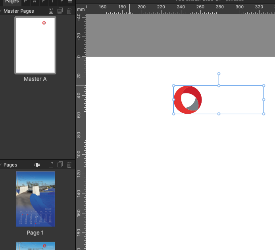The height and width of the screenshot is (250, 275).
Task: Click the top-right selection handle
Action: (x=263, y=86)
